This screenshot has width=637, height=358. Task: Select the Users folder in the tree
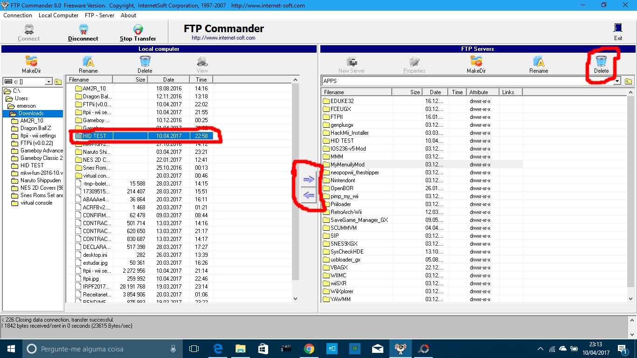click(x=21, y=98)
